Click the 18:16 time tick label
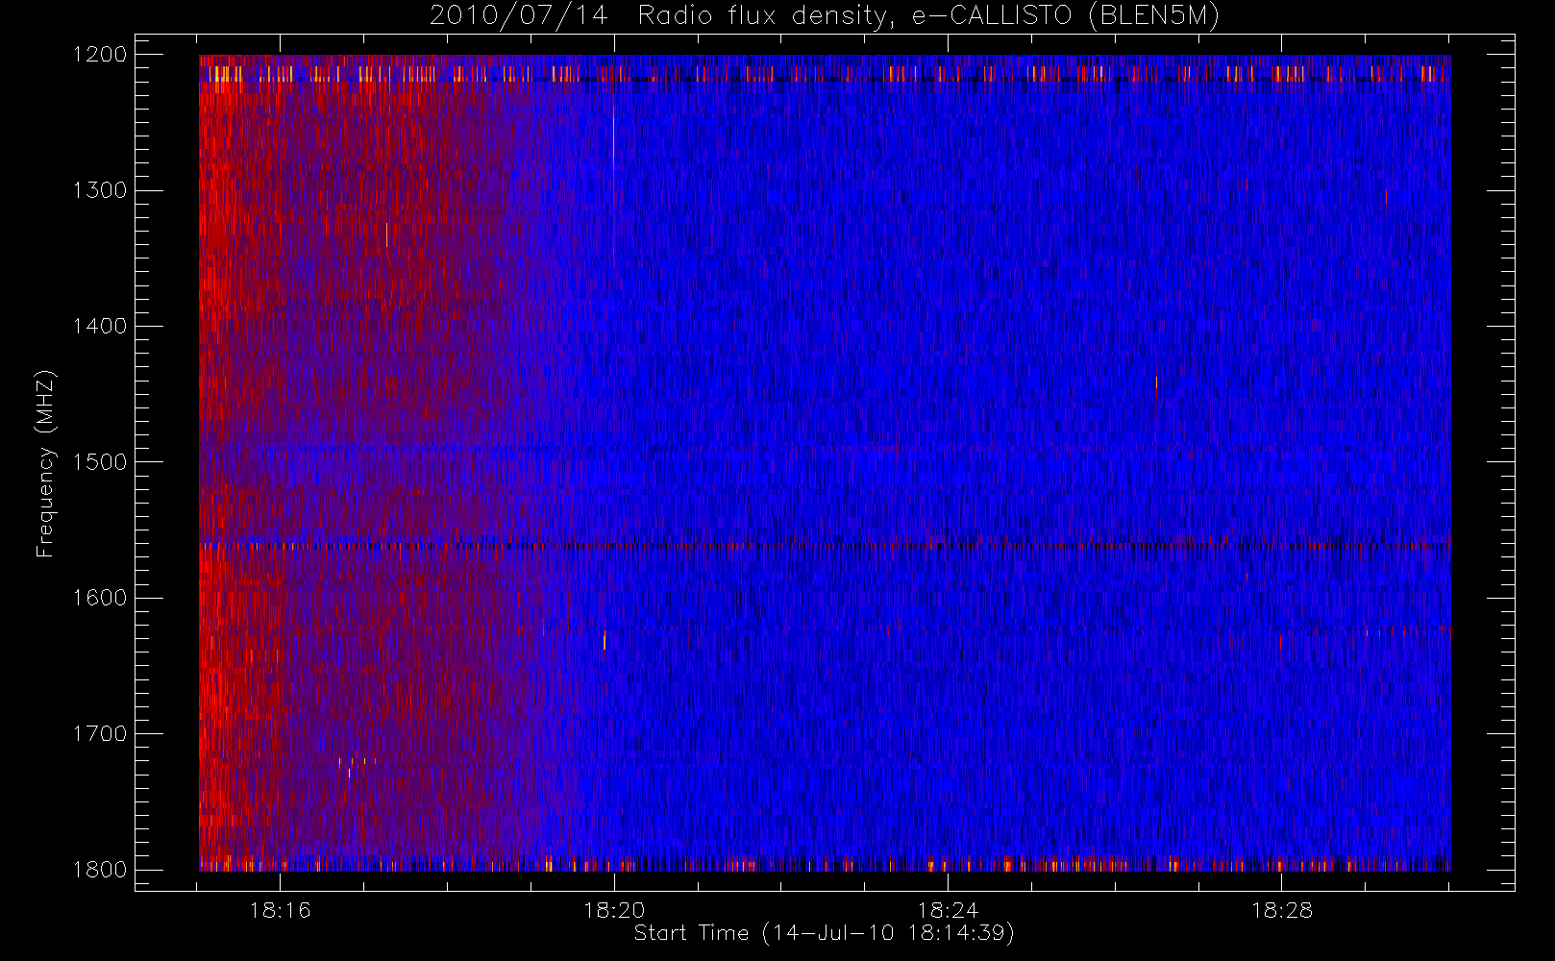 pyautogui.click(x=280, y=910)
